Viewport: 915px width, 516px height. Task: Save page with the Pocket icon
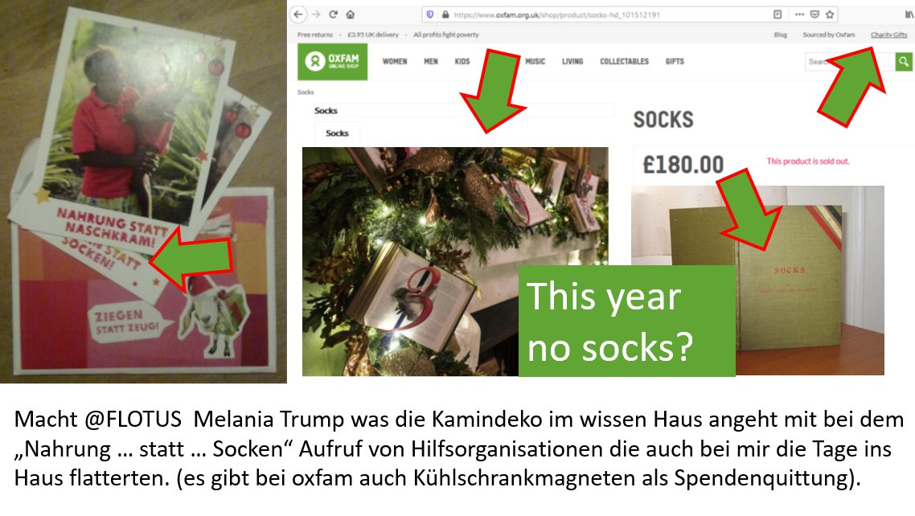click(x=814, y=14)
